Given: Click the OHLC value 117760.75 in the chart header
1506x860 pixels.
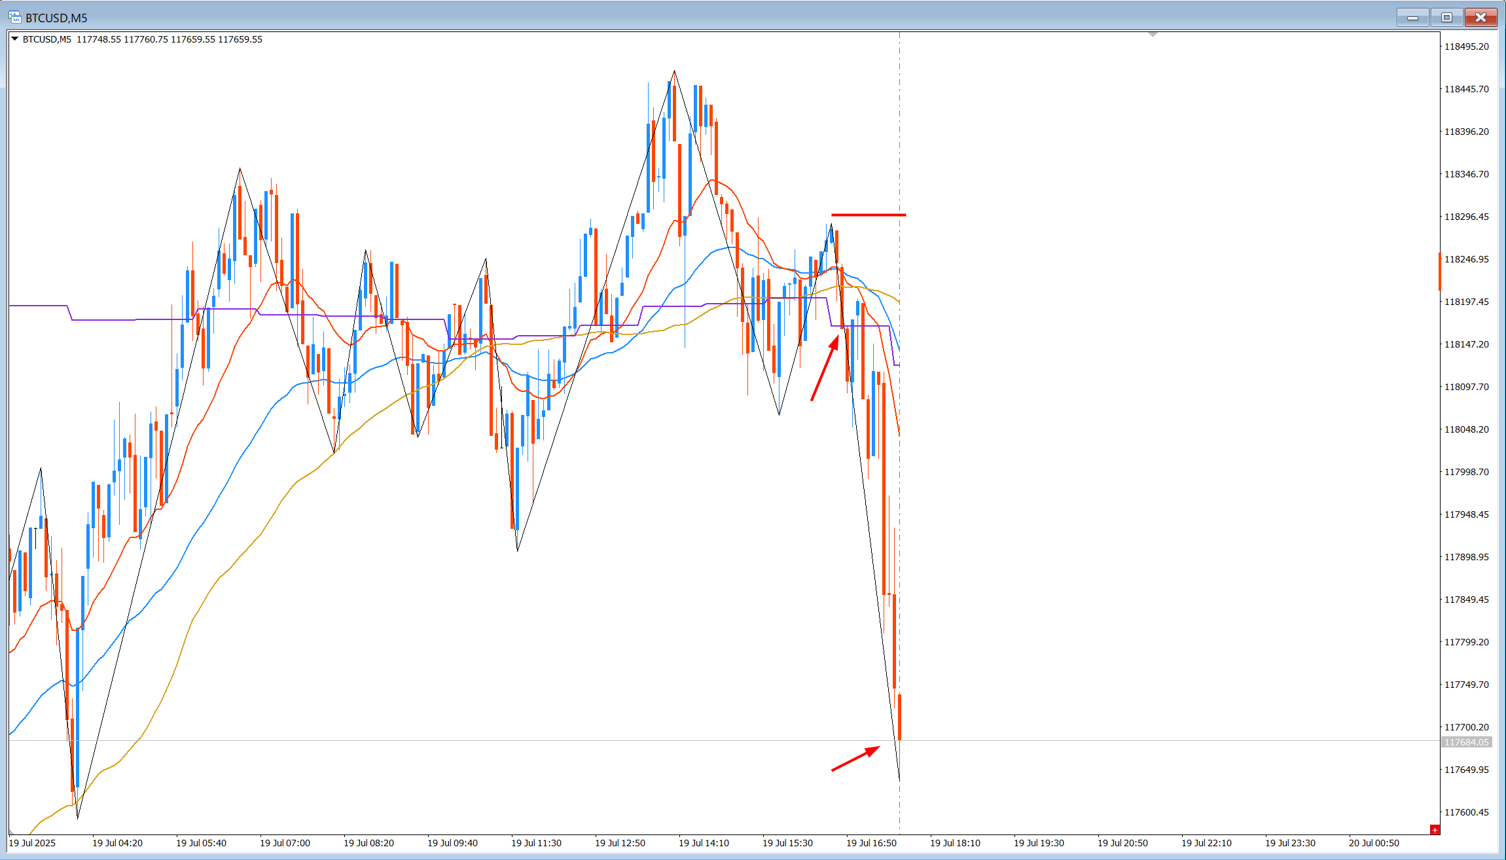Looking at the screenshot, I should tap(146, 39).
